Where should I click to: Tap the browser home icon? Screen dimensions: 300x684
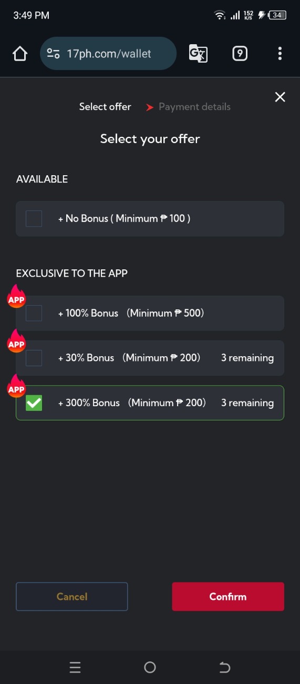point(20,54)
